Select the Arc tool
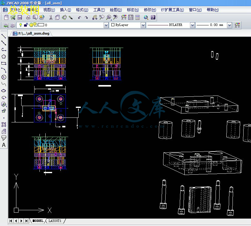251x226 pixels. pos(4,70)
